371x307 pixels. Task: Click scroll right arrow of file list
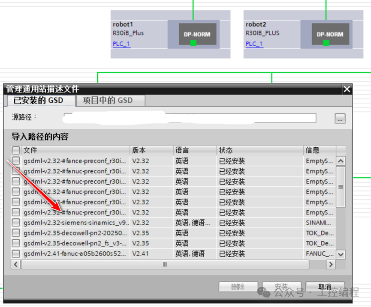[331, 264]
